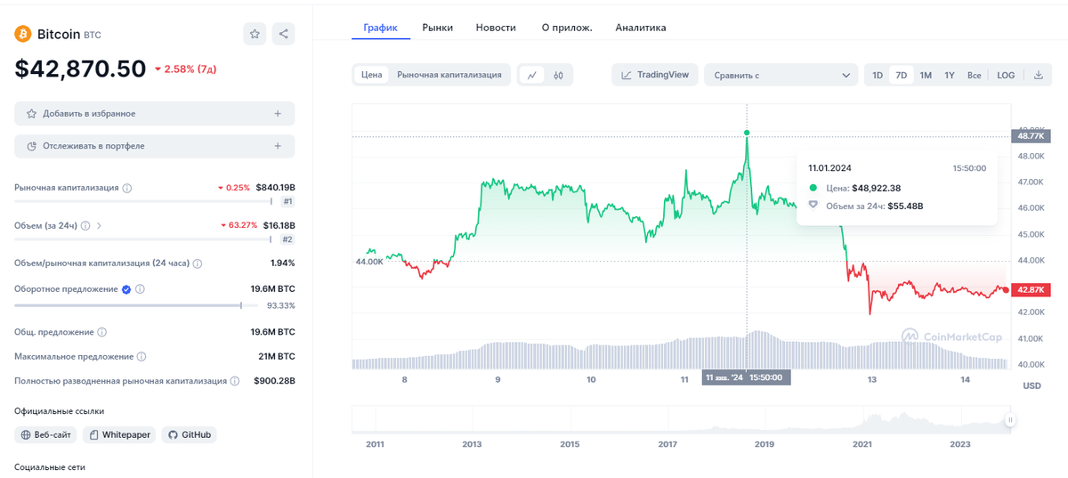Click the Bitcoin logo icon

(x=23, y=34)
